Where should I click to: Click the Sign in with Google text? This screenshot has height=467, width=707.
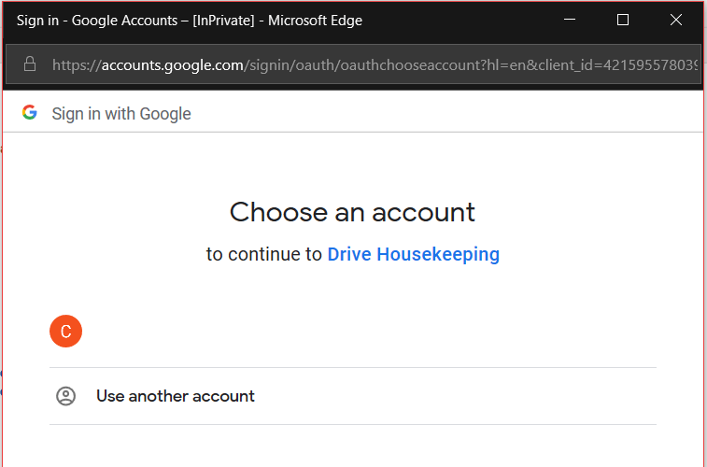pyautogui.click(x=121, y=114)
